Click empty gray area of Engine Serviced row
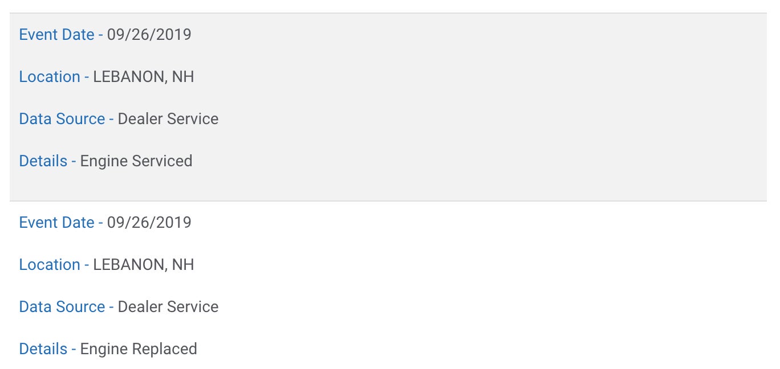Screen dimensions: 780x369 [485, 102]
